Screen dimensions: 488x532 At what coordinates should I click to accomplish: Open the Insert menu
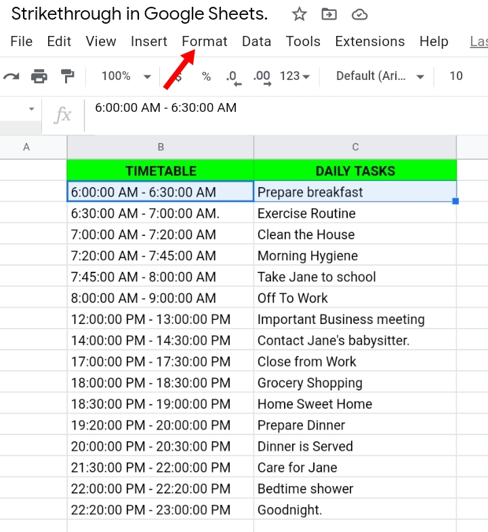click(x=148, y=41)
